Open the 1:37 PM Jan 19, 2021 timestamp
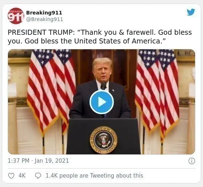 click(38, 161)
